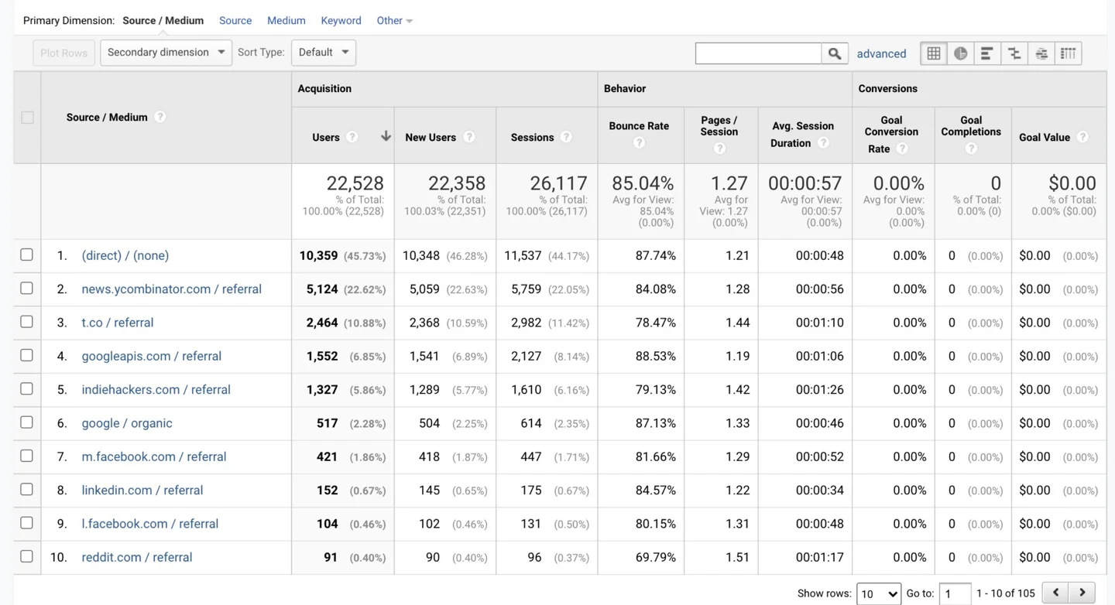Click the search magnifier button
Image resolution: width=1115 pixels, height=605 pixels.
tap(835, 53)
